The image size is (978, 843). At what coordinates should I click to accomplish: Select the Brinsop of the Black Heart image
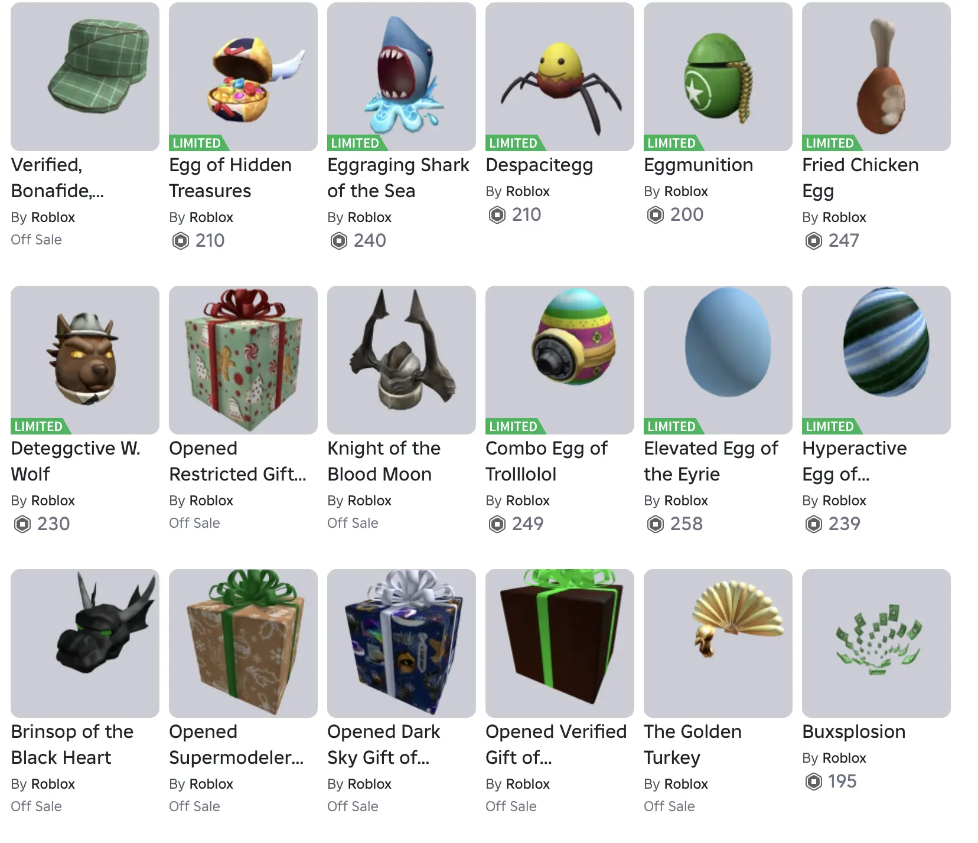85,643
